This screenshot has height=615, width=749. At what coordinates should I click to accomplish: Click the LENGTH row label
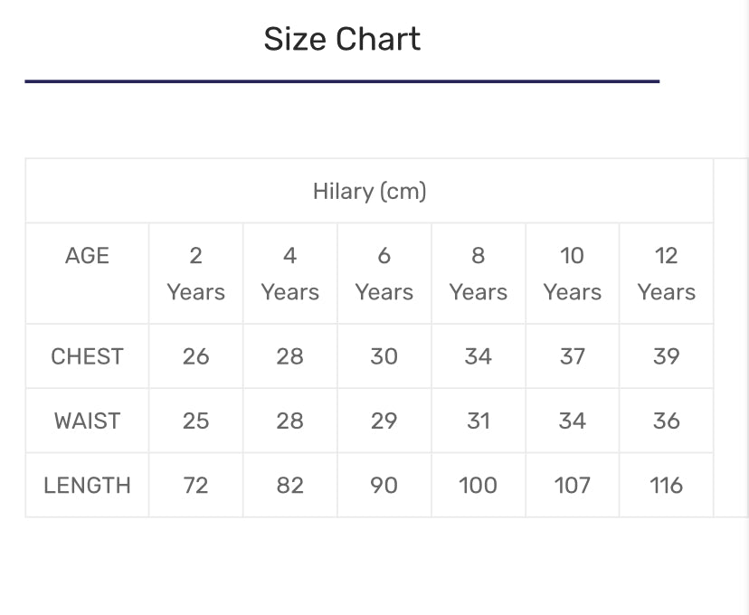point(87,486)
